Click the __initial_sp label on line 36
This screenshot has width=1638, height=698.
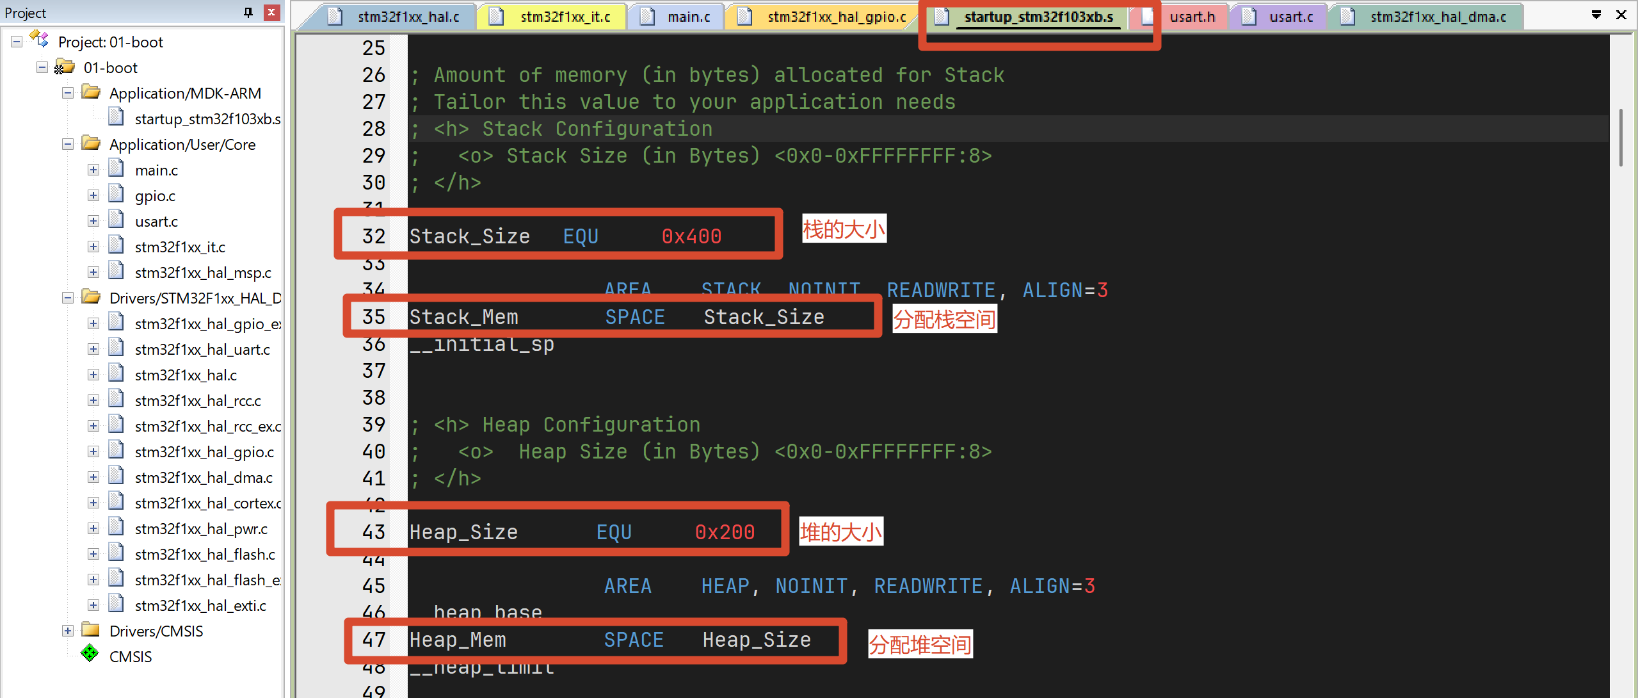tap(482, 345)
